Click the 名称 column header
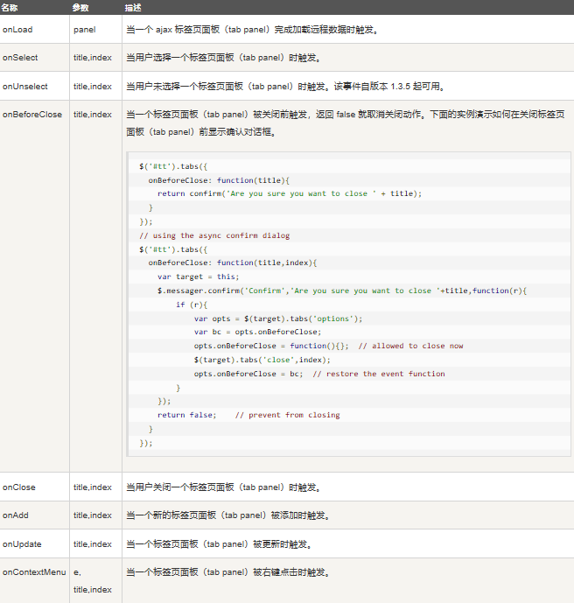Viewport: 574px width, 603px height. coord(10,8)
